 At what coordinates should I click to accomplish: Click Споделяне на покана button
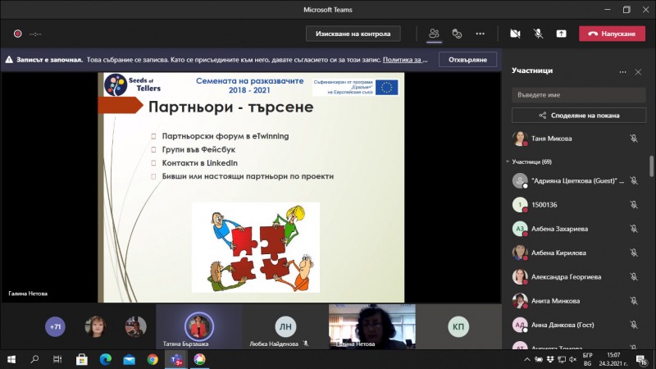pyautogui.click(x=579, y=115)
